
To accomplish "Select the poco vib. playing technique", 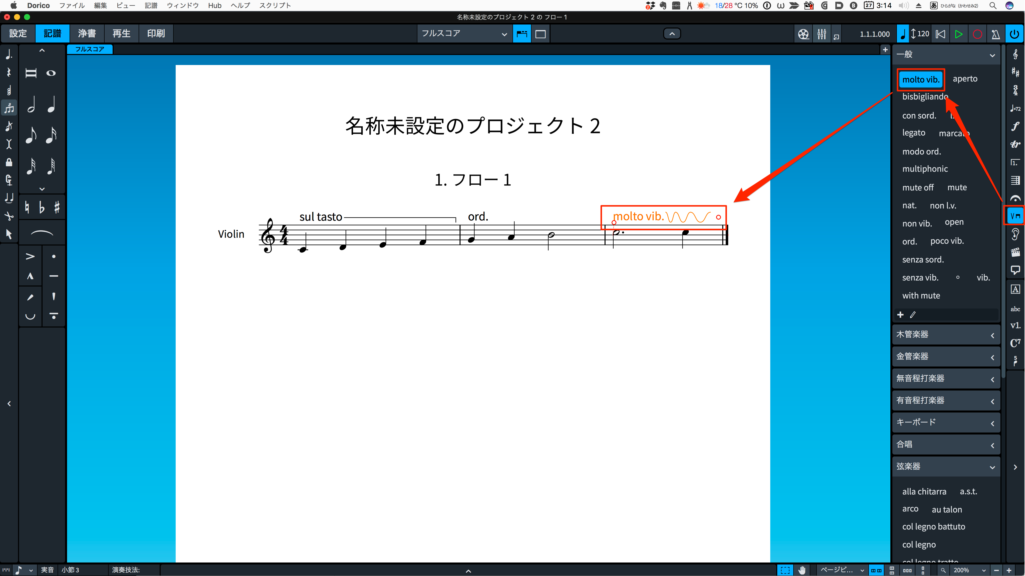I will pyautogui.click(x=947, y=241).
